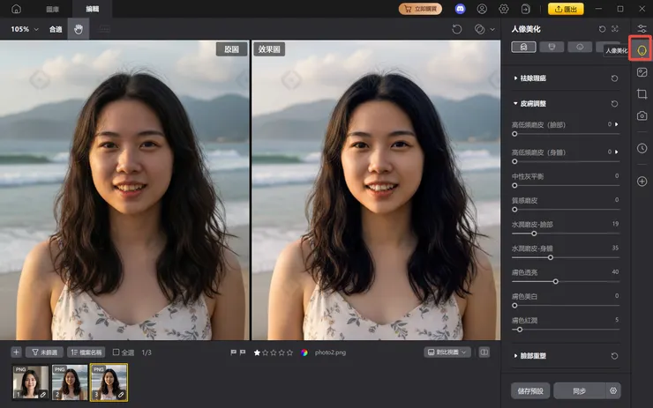Image resolution: width=653 pixels, height=408 pixels.
Task: Click the plus circle sidebar icon
Action: pos(642,182)
